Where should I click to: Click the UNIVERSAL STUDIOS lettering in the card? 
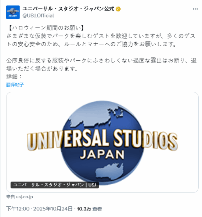click(x=102, y=140)
